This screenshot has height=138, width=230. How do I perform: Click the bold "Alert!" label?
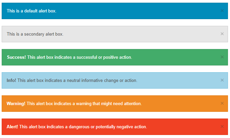[x=12, y=127]
